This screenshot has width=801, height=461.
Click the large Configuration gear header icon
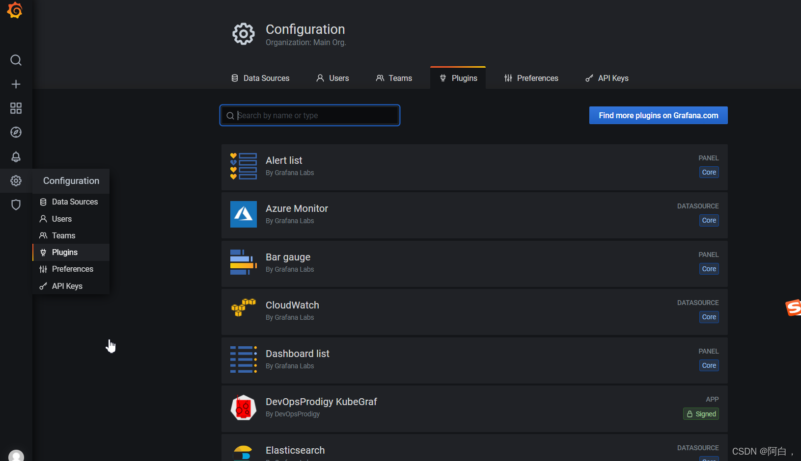(x=244, y=34)
